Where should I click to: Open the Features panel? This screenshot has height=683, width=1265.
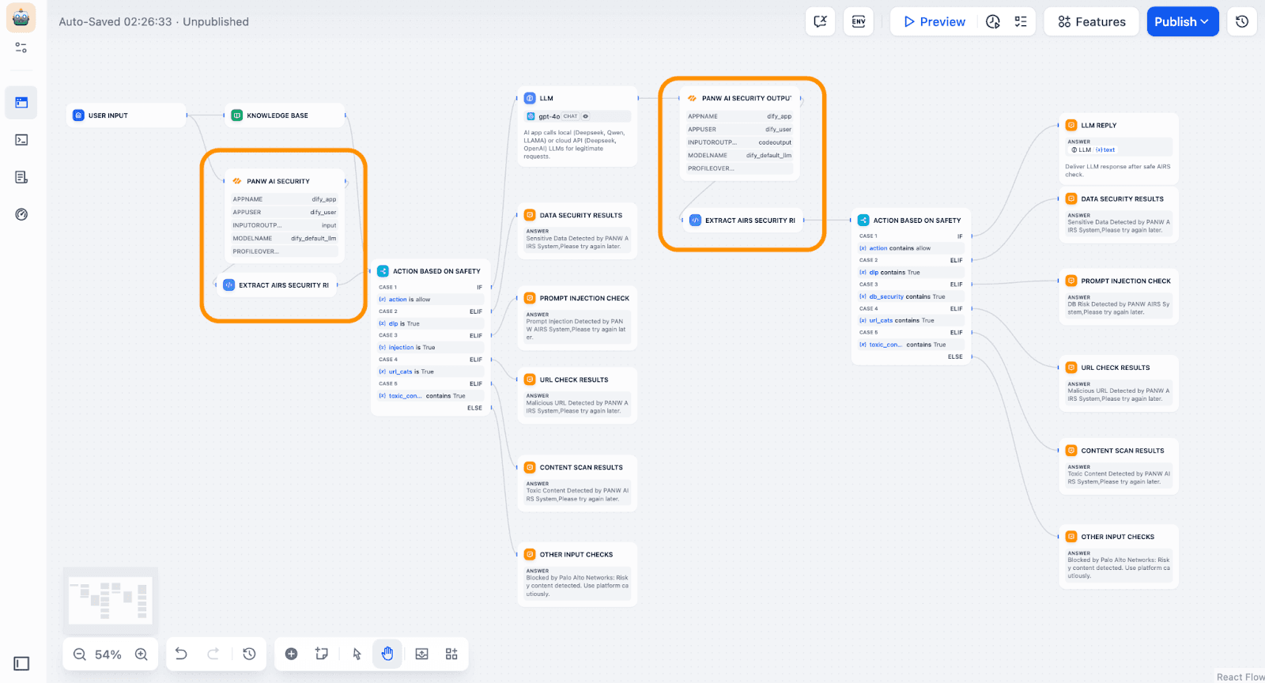[1091, 21]
